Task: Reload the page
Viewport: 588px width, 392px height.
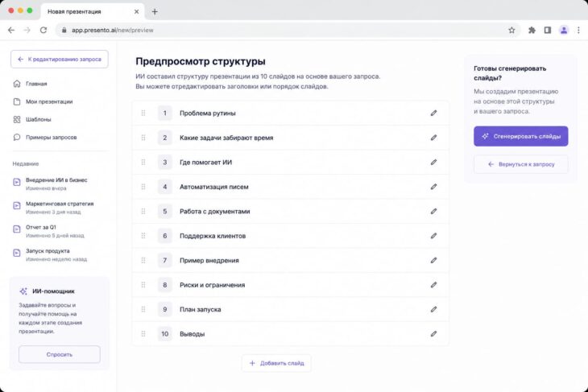Action: 43,30
